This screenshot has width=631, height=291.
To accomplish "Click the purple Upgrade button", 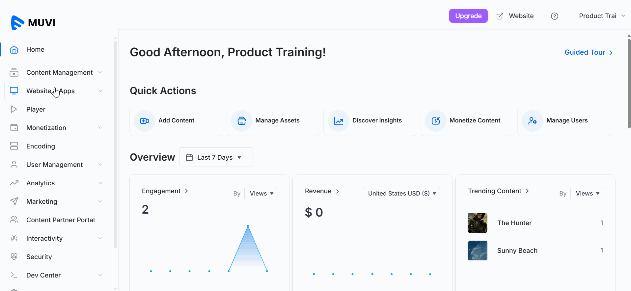I will [468, 16].
